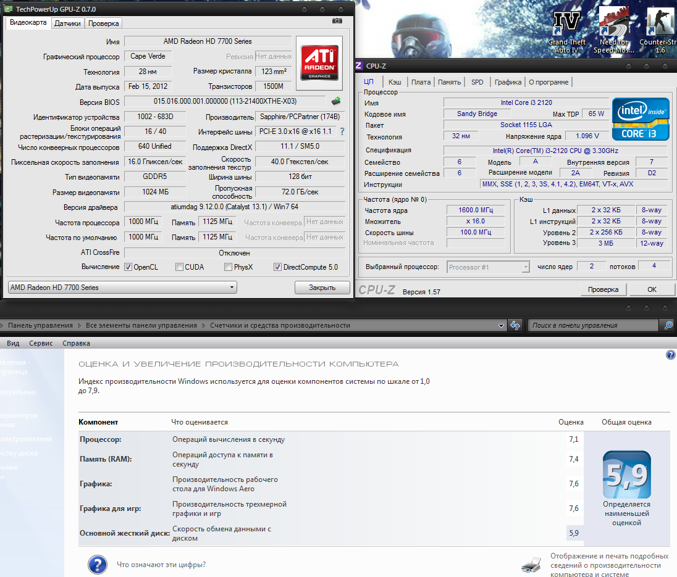
Task: Click the processor score '7,1'
Action: (573, 439)
